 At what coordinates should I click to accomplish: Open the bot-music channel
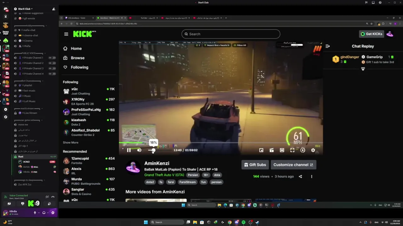click(35, 91)
